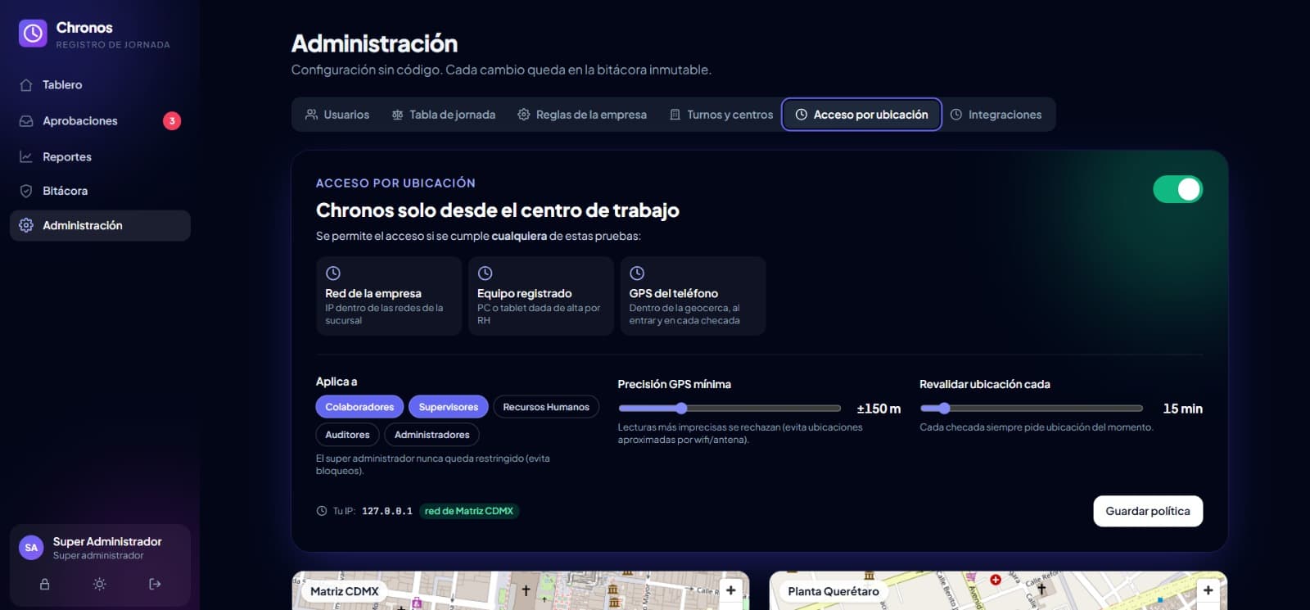The image size is (1310, 610).
Task: Select the Administración sidebar item
Action: pos(100,225)
